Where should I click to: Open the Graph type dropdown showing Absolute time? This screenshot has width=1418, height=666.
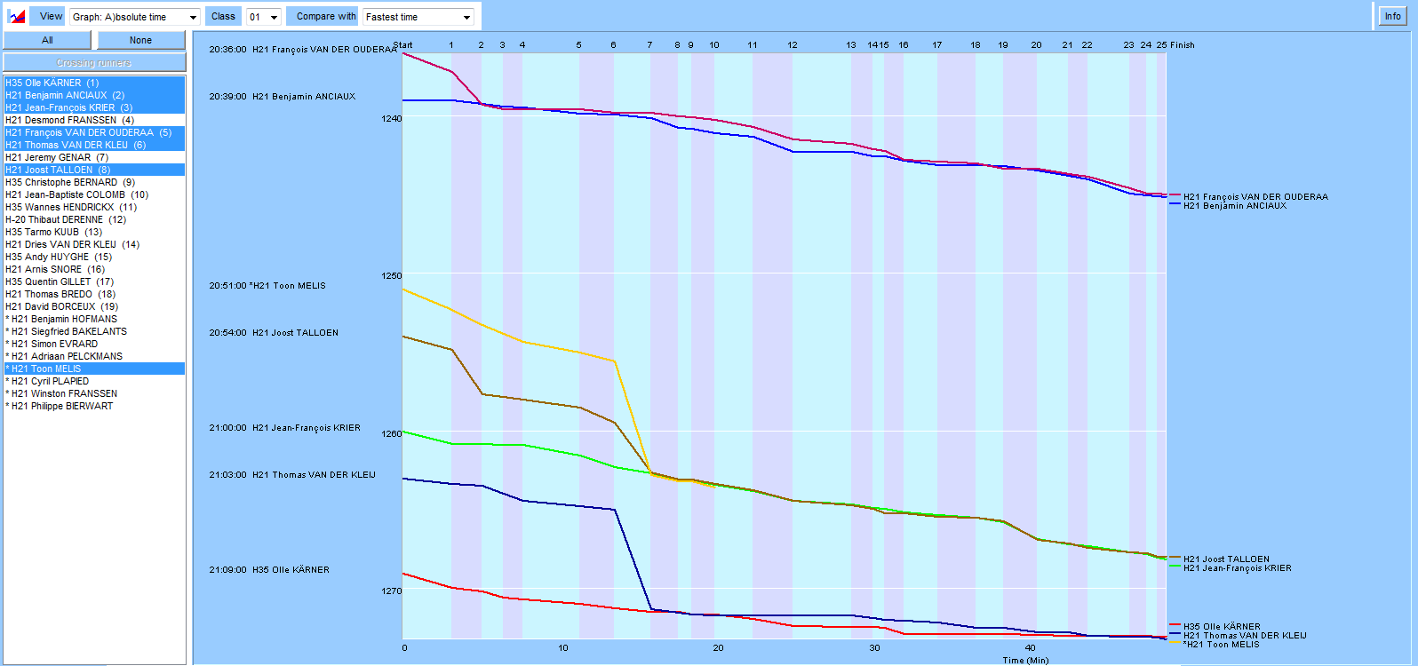134,17
